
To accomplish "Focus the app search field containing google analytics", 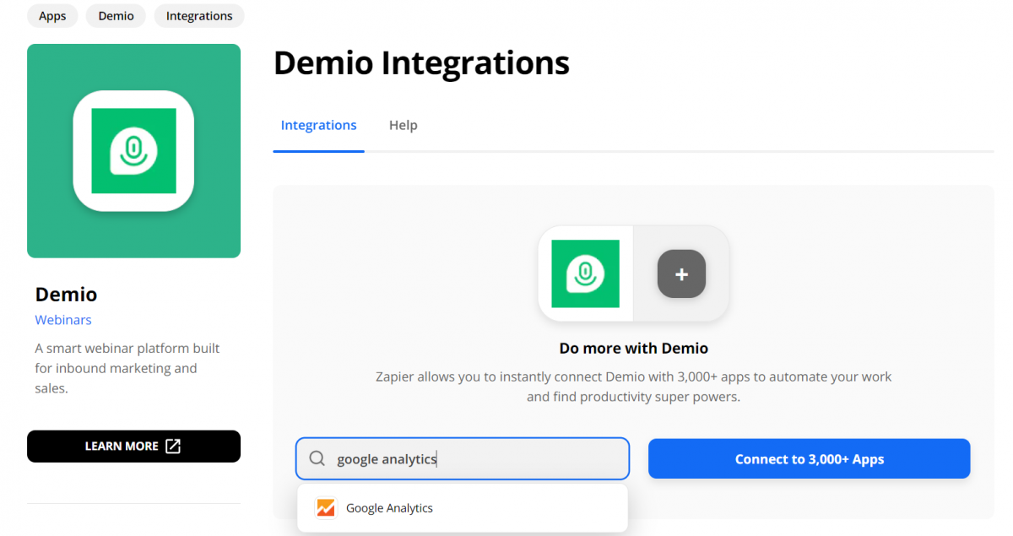I will pos(463,459).
